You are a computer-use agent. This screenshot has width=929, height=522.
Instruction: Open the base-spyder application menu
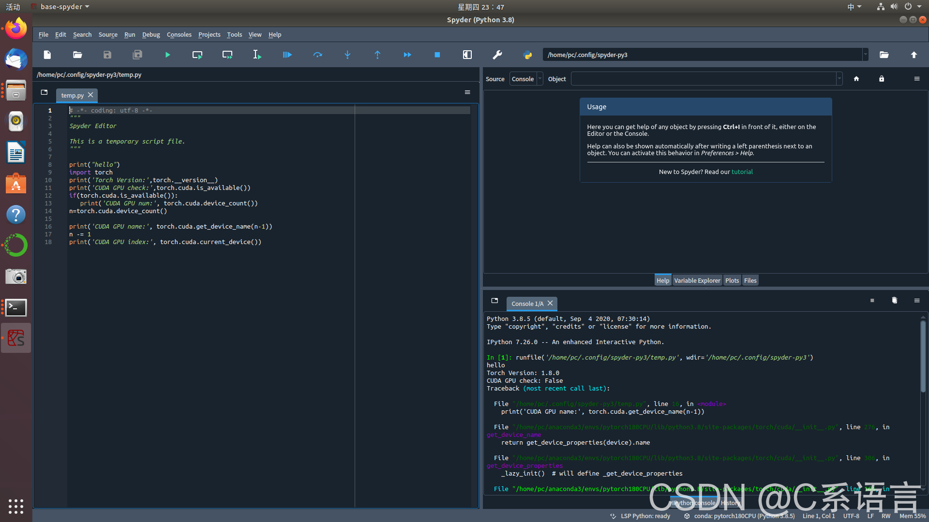coord(60,7)
